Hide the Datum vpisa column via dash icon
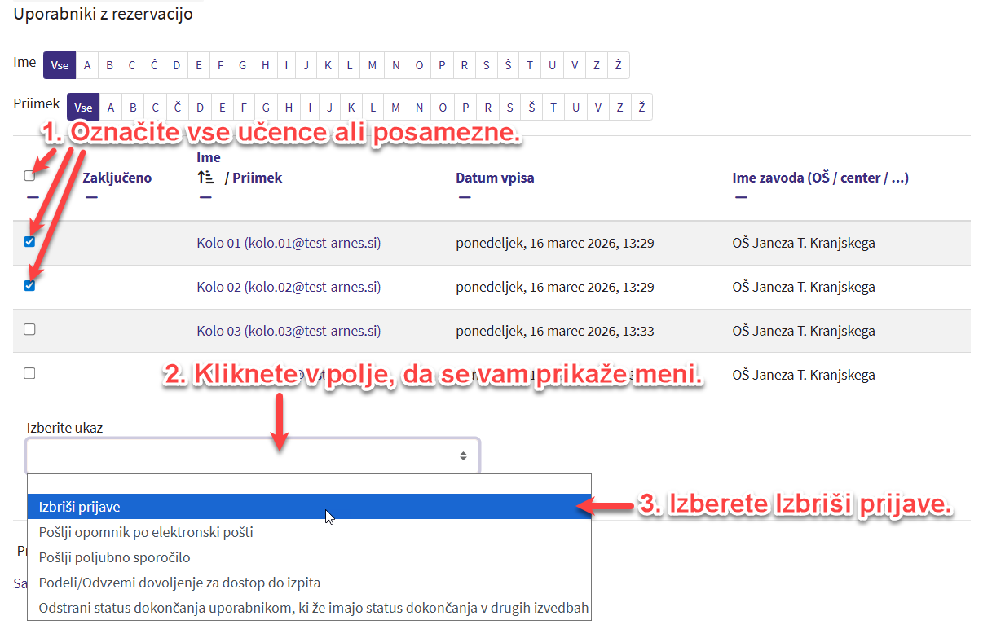This screenshot has width=992, height=638. [464, 196]
